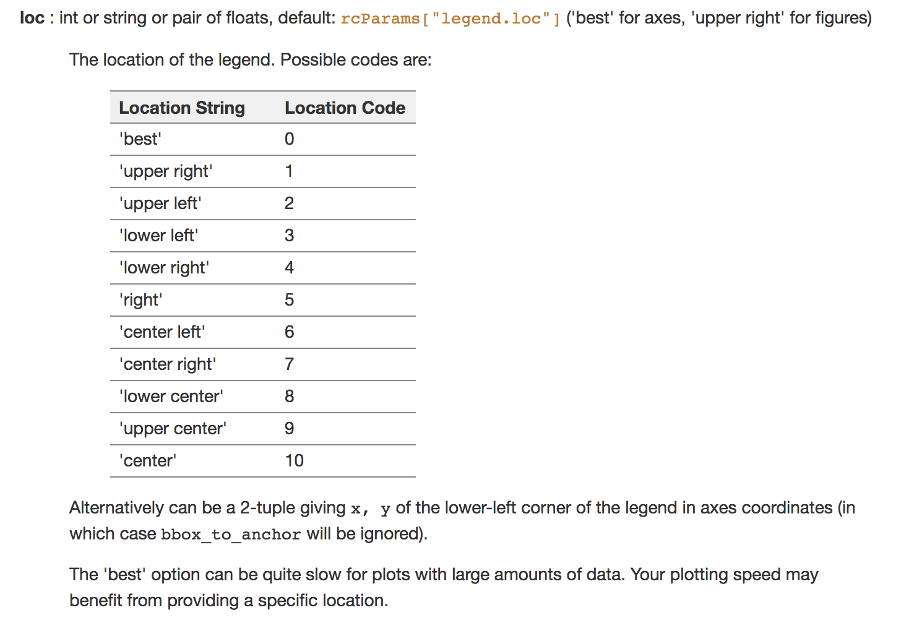
Task: Click the 'x, y' inline code text
Action: pos(371,509)
